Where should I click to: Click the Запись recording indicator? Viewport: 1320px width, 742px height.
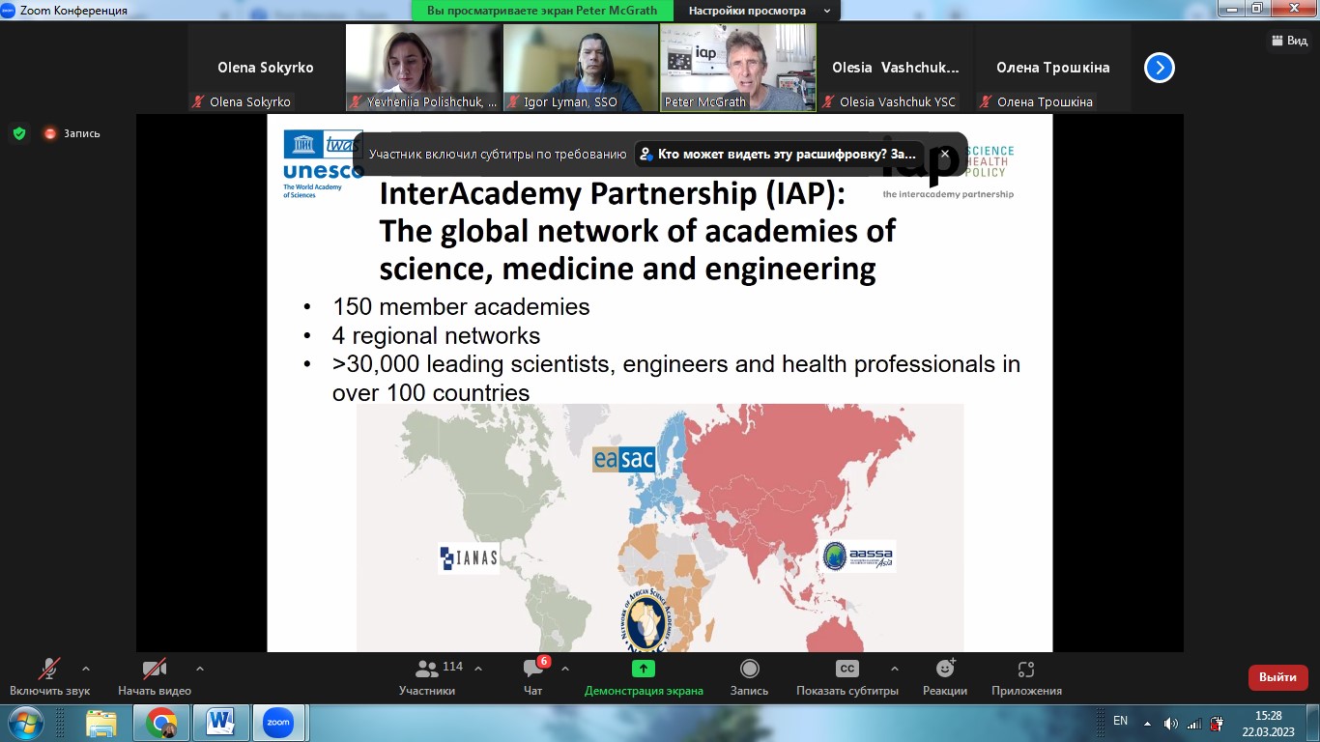pyautogui.click(x=72, y=133)
